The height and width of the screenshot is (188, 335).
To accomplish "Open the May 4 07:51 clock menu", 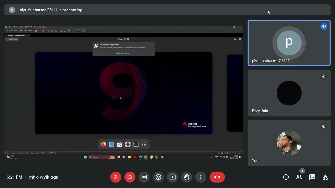I will click(x=124, y=39).
